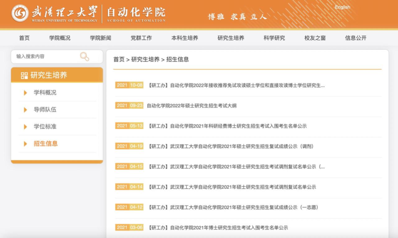Open the 党群工作 navigation item
Viewport: 398px width, 238px height.
pyautogui.click(x=141, y=38)
